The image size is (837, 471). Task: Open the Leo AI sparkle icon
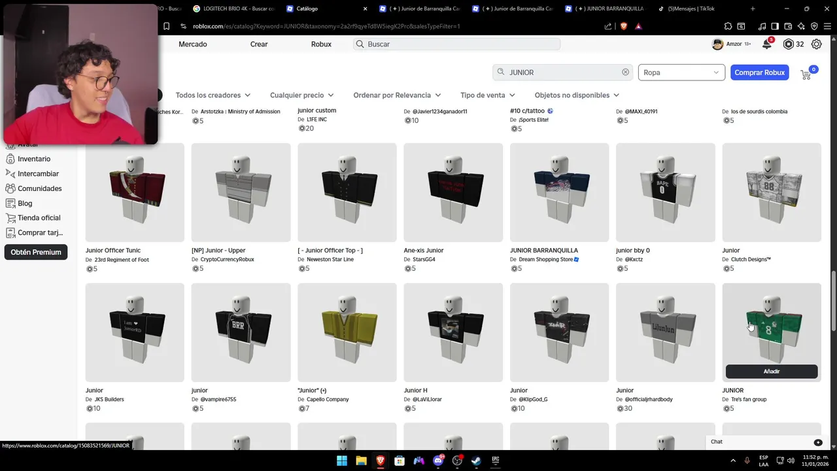(801, 26)
